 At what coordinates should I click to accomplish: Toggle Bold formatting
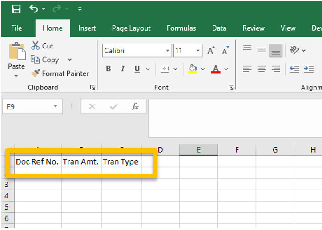108,69
